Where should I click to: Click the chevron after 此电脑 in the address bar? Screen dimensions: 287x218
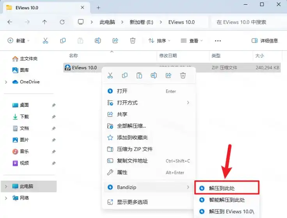point(122,22)
